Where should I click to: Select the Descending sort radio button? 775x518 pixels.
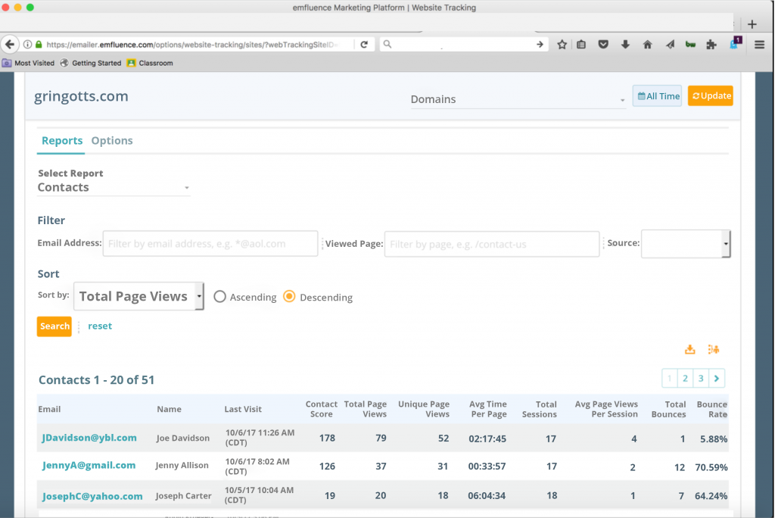pos(288,297)
